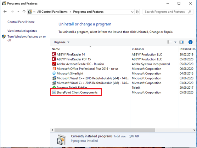Refresh the Programs and Features list
197x148 pixels.
pos(137,12)
